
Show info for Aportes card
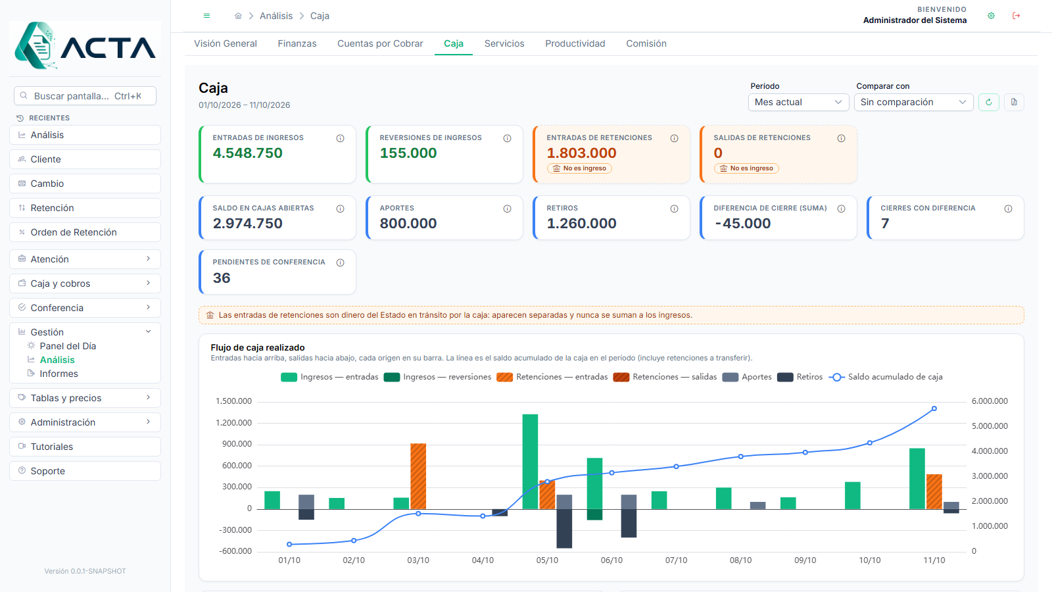tap(508, 209)
